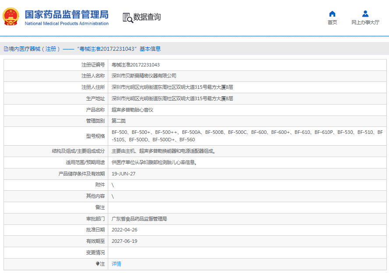This screenshot has width=389, height=273.
Task: Select the registrant name 深圳市贝斯曼精密仪器有限公司
Action: [x=144, y=76]
